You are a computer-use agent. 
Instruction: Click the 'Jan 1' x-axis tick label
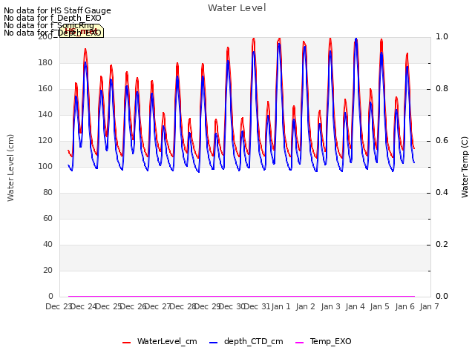coord(281,306)
